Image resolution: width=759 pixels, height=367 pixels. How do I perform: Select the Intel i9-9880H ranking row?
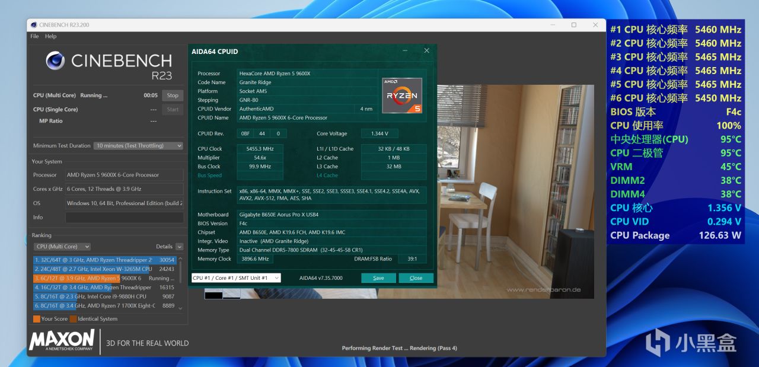point(105,296)
